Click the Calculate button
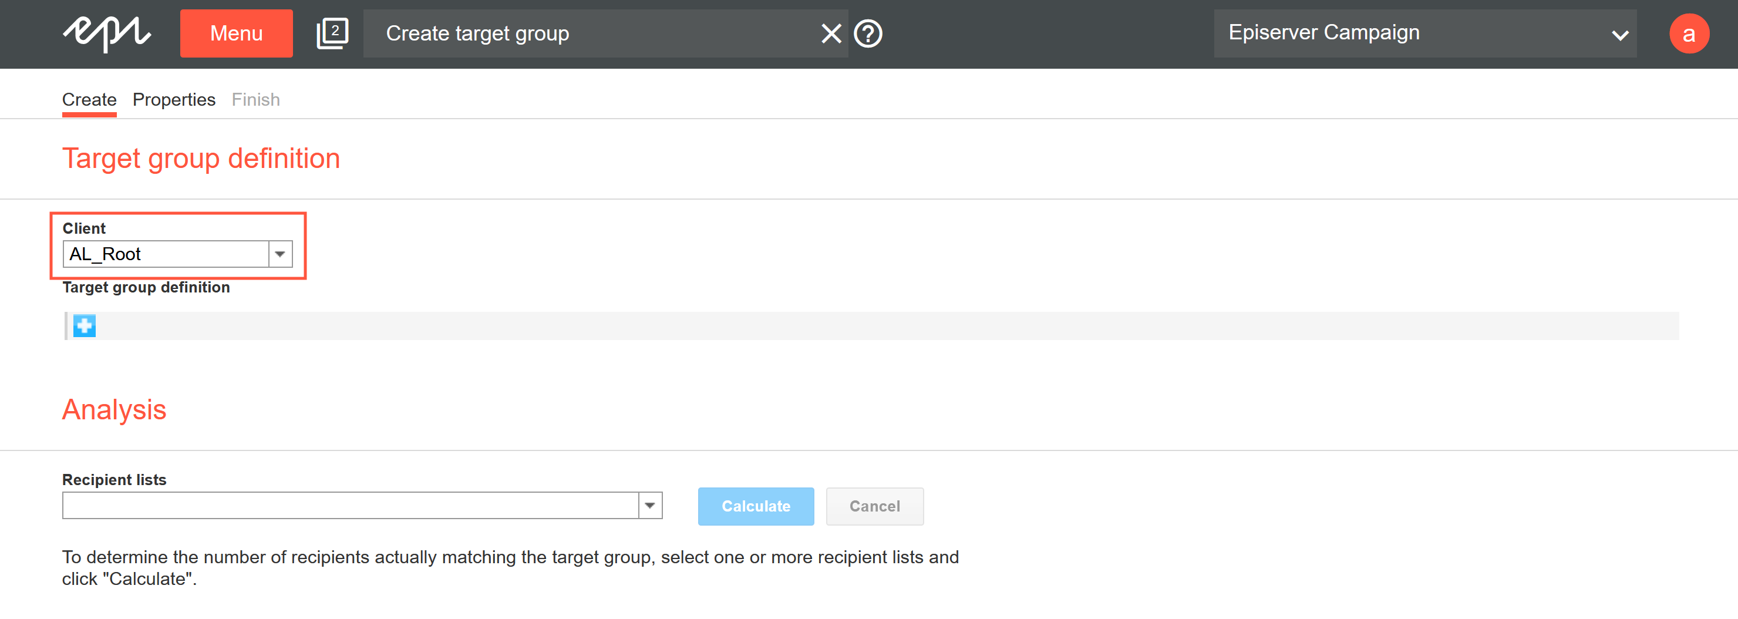Image resolution: width=1738 pixels, height=619 pixels. 756,506
